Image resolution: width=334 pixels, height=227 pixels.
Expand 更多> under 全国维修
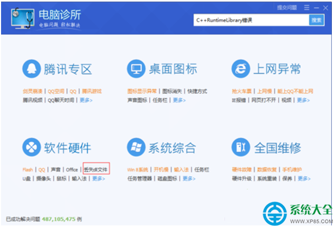(304, 179)
